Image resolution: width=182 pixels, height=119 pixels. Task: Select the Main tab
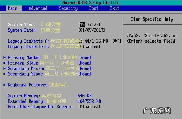pos(12,8)
